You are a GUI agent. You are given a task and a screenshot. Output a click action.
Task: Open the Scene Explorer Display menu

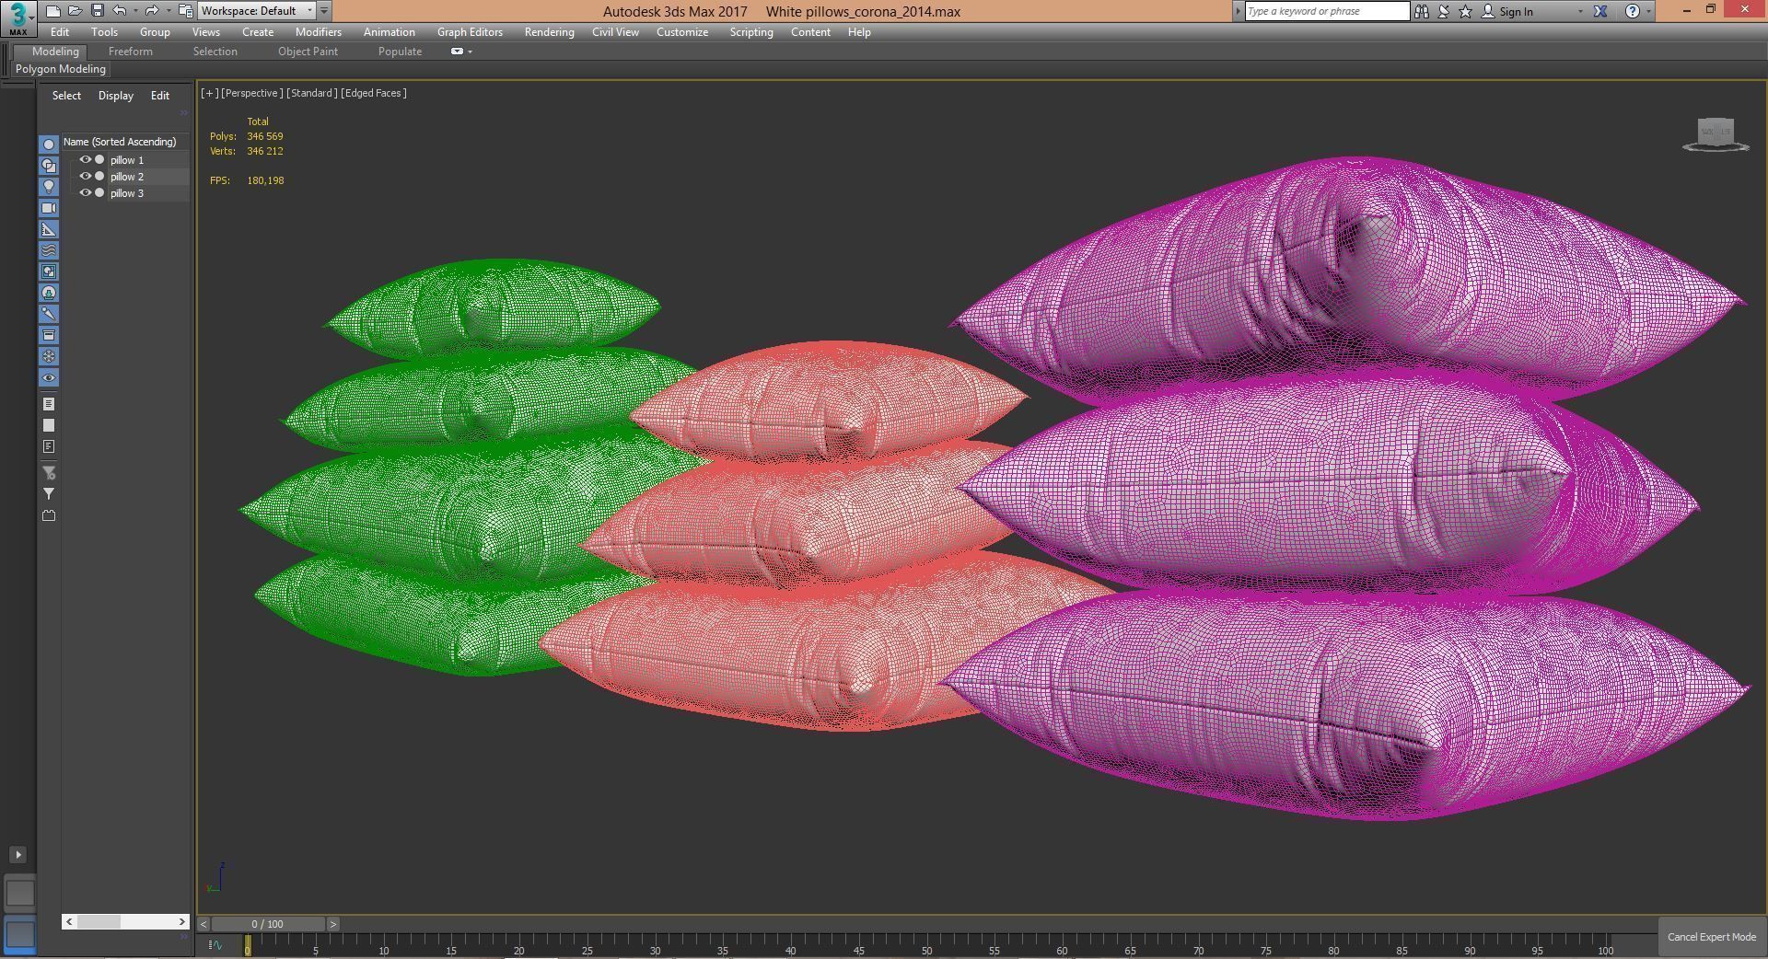[x=116, y=96]
